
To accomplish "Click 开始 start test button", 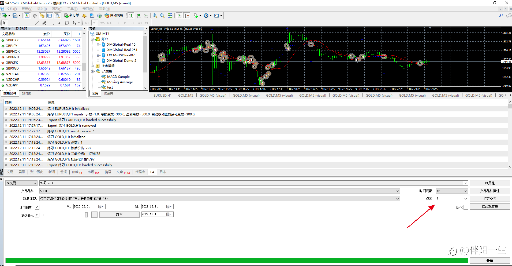I will click(490, 260).
